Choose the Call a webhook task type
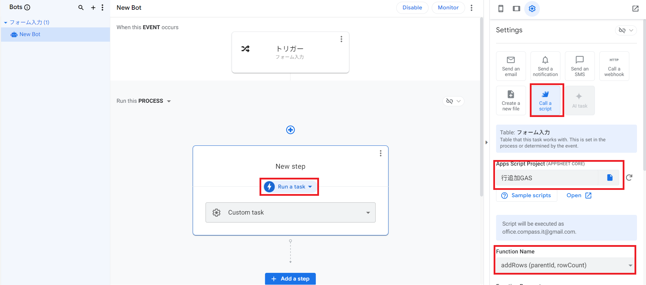Image resolution: width=646 pixels, height=285 pixels. click(x=614, y=66)
